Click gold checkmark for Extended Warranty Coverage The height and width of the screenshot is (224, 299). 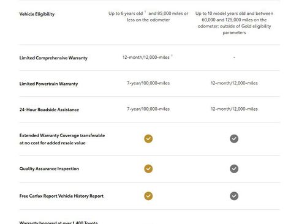(x=148, y=139)
